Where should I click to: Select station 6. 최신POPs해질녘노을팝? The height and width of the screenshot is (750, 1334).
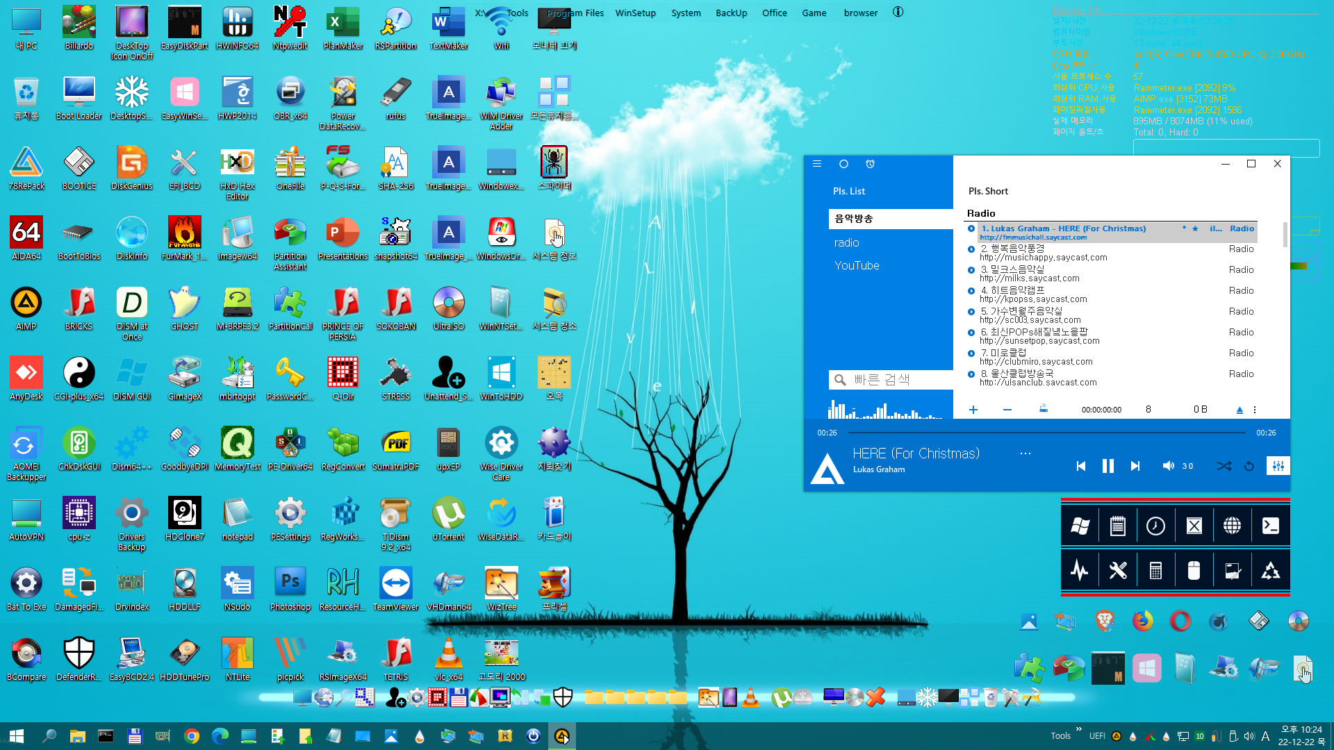pyautogui.click(x=1111, y=336)
